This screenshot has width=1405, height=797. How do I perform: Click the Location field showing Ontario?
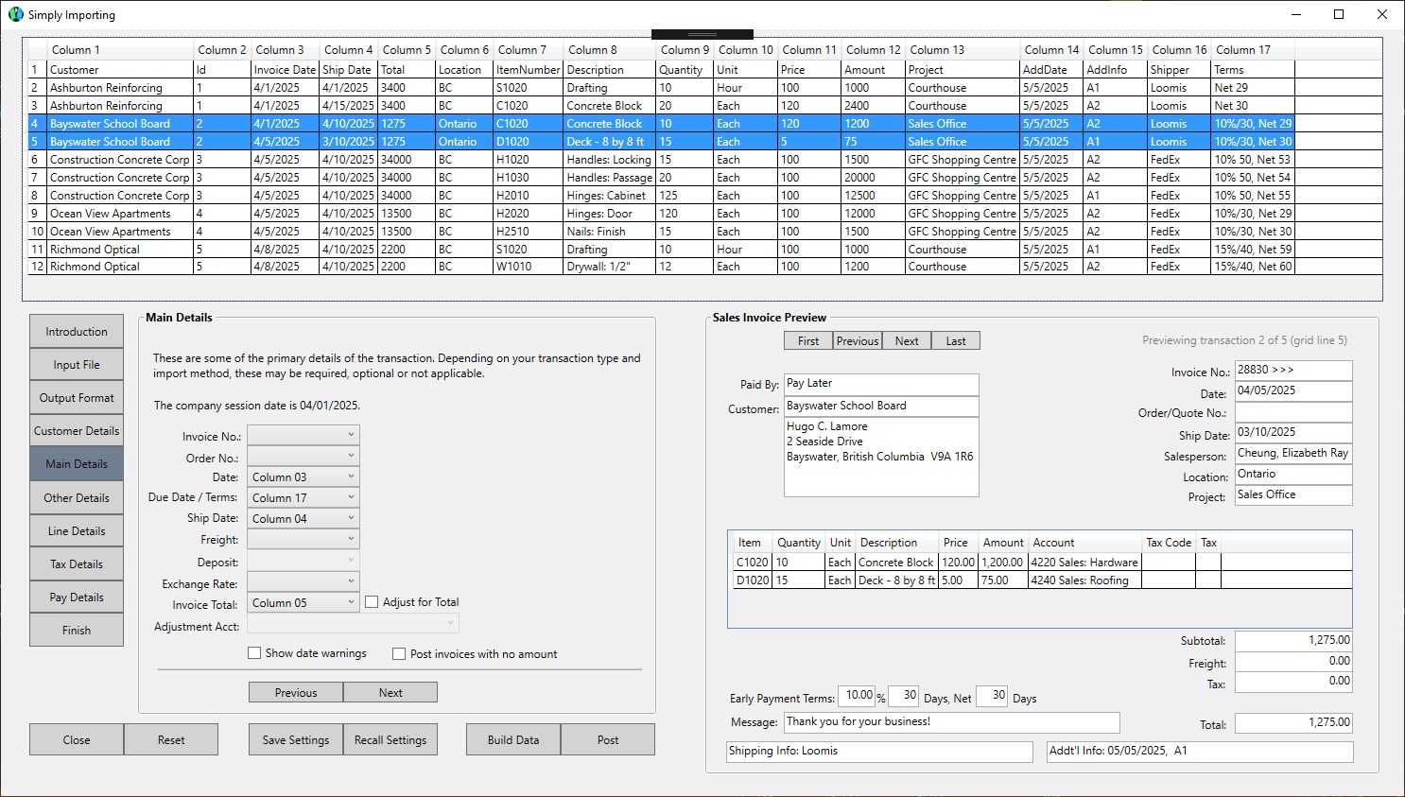pyautogui.click(x=1293, y=475)
